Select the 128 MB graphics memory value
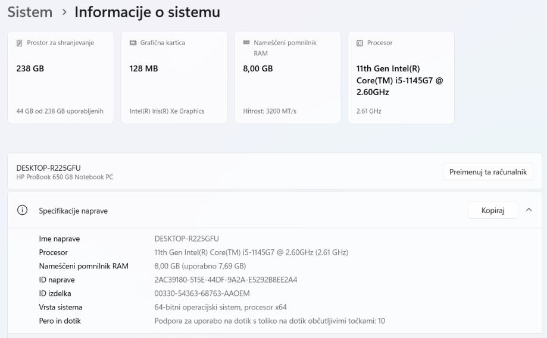This screenshot has width=547, height=338. pos(143,68)
